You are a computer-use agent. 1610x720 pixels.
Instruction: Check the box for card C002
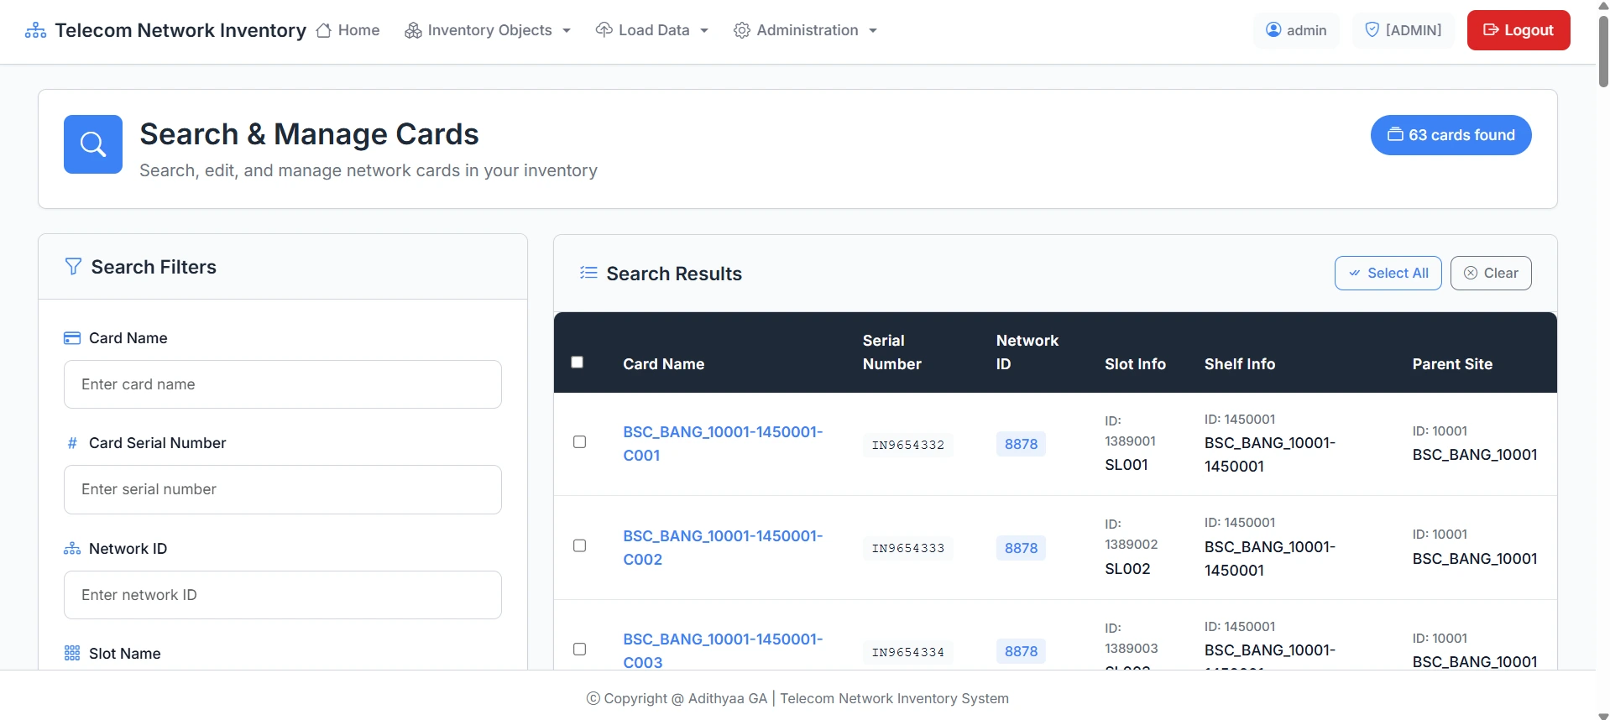[579, 546]
